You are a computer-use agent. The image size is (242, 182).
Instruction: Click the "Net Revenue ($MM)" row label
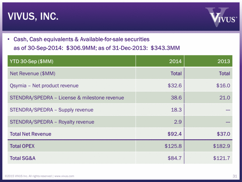[x=32, y=74]
